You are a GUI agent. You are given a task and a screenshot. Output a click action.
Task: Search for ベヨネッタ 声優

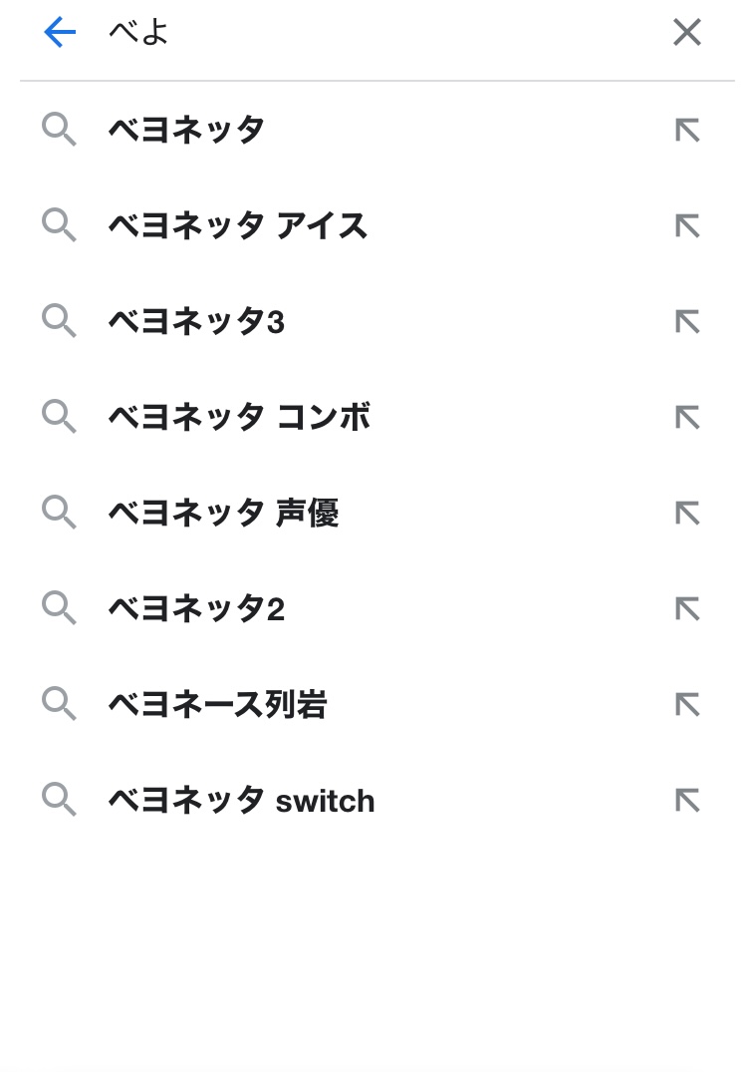(223, 513)
